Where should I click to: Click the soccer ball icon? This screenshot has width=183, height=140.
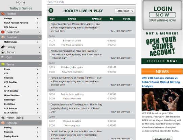coord(3,52)
